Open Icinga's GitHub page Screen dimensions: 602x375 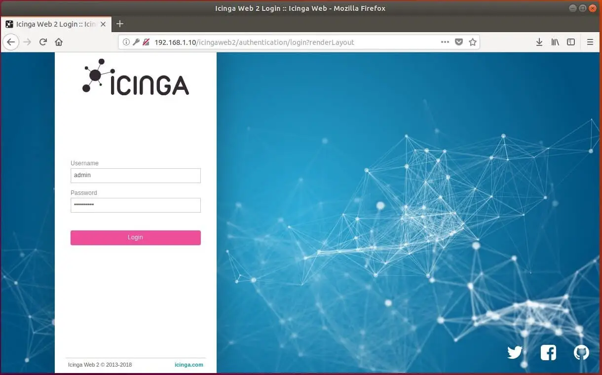(581, 352)
